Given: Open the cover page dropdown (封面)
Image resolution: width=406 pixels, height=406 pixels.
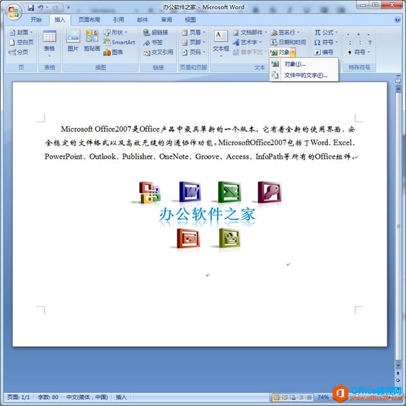Looking at the screenshot, I should (21, 32).
